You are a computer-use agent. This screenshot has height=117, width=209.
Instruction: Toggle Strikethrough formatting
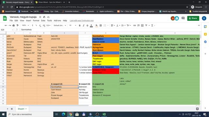click(x=87, y=25)
